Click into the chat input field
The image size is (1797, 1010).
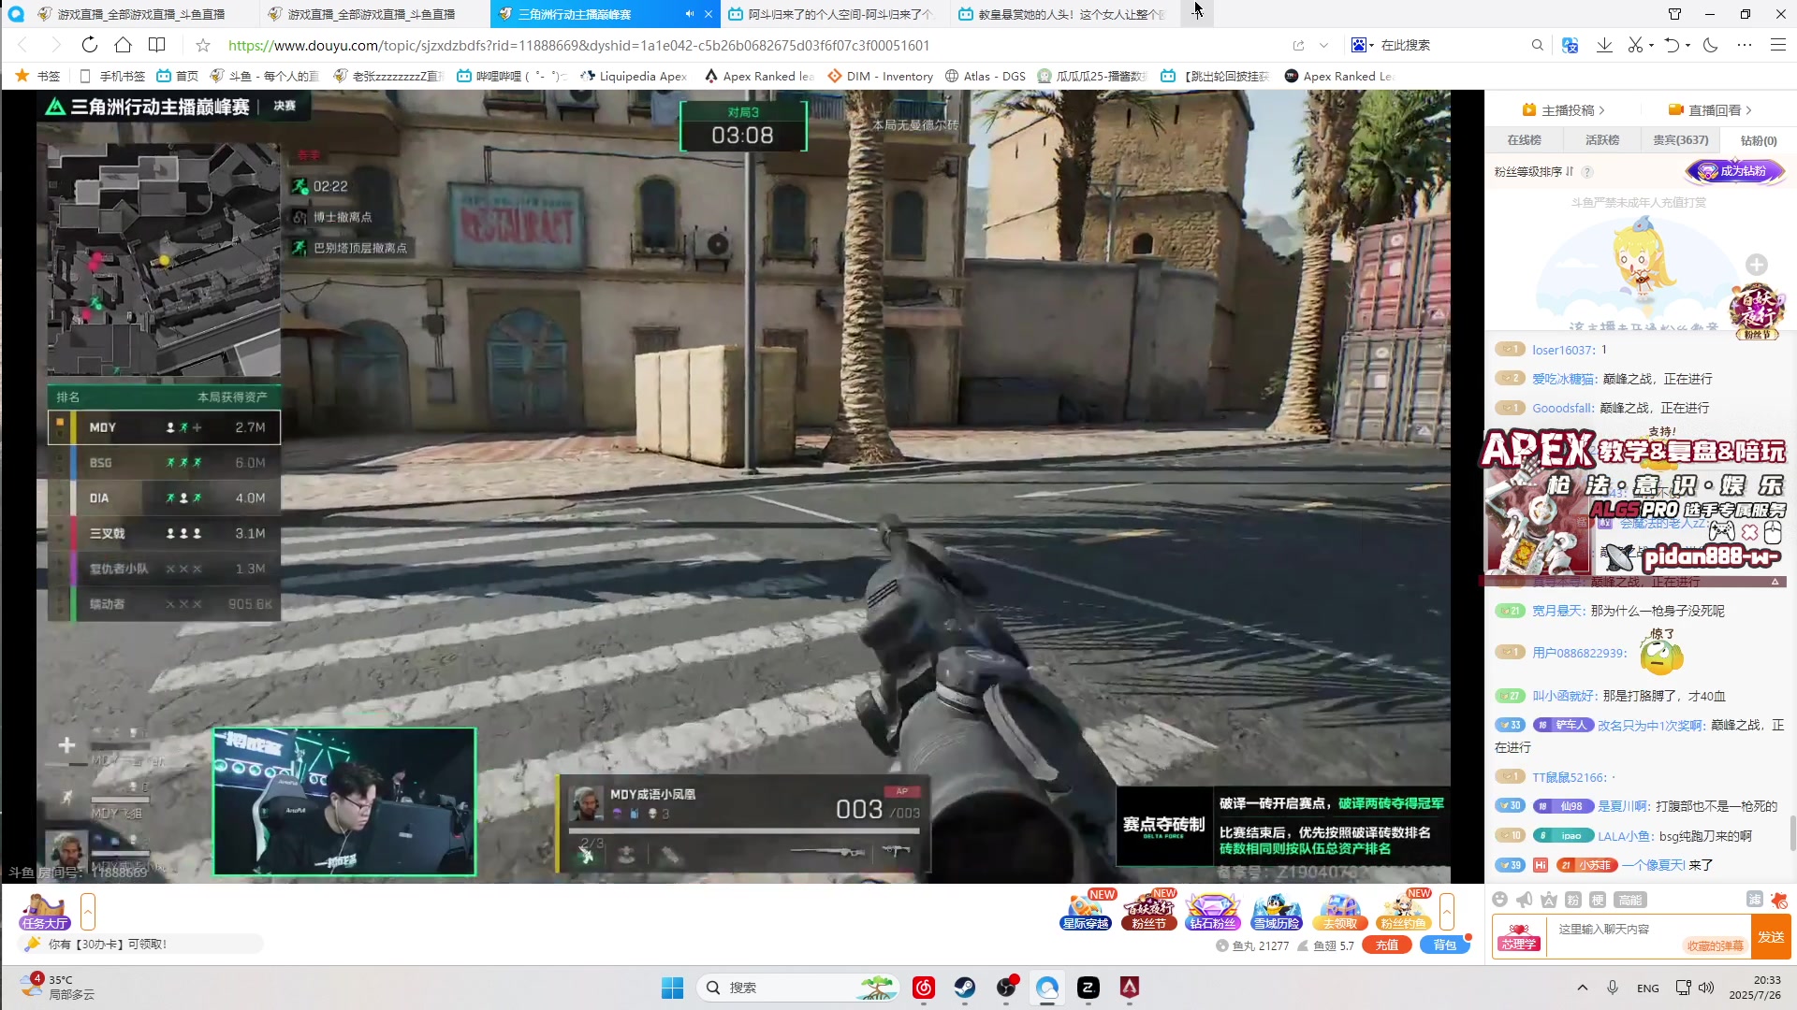1649,936
